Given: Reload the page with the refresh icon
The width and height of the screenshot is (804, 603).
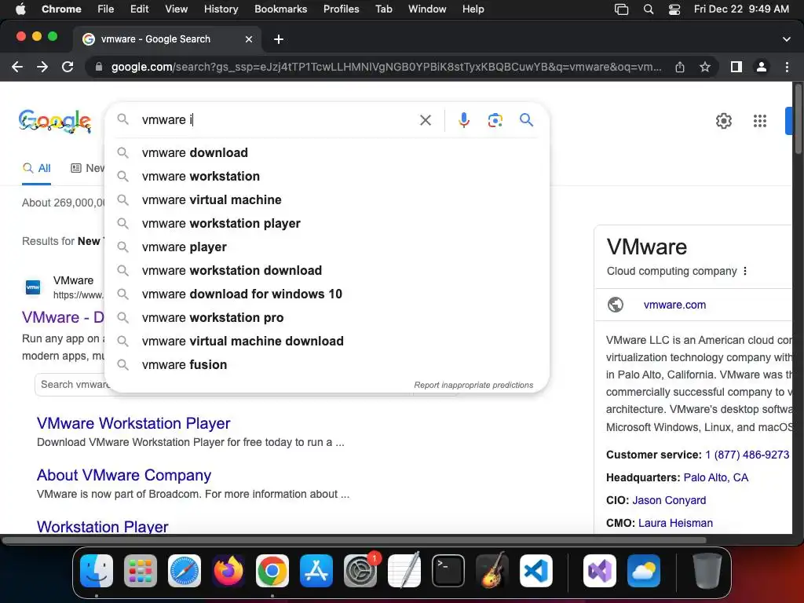Looking at the screenshot, I should [68, 67].
